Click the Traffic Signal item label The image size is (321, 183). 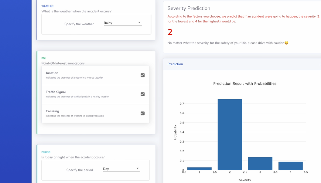pos(56,92)
